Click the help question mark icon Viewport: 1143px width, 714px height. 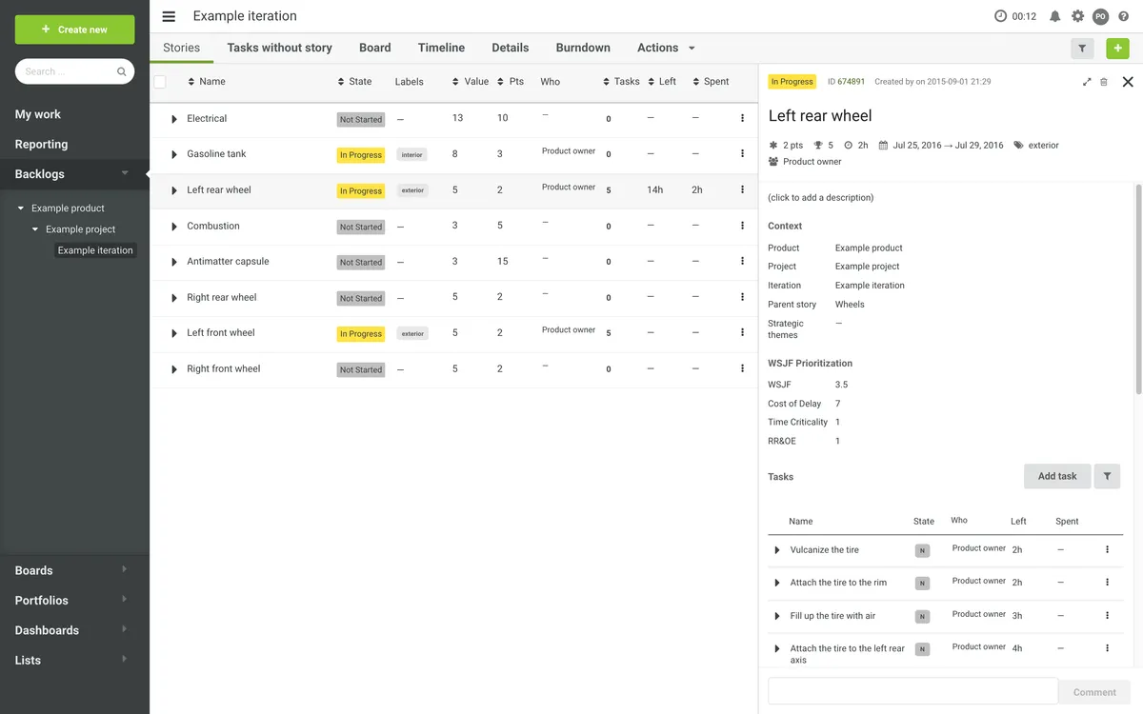pos(1123,16)
